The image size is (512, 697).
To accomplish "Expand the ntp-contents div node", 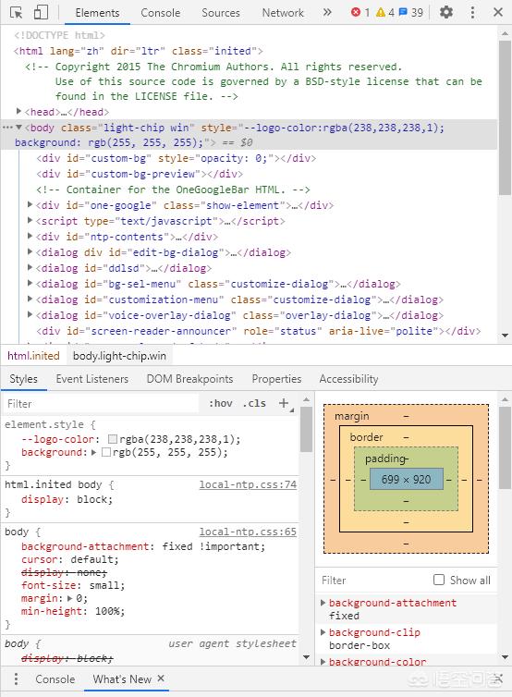I will 30,236.
